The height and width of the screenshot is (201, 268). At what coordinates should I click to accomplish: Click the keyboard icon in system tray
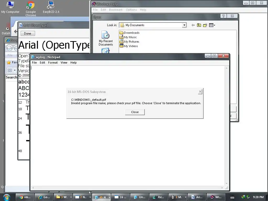coord(232,197)
